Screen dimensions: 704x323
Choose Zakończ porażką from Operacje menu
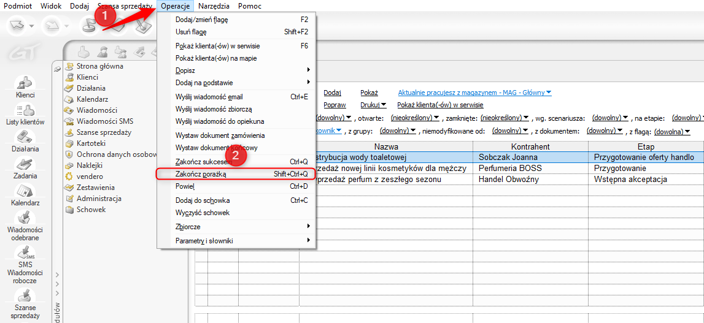236,174
